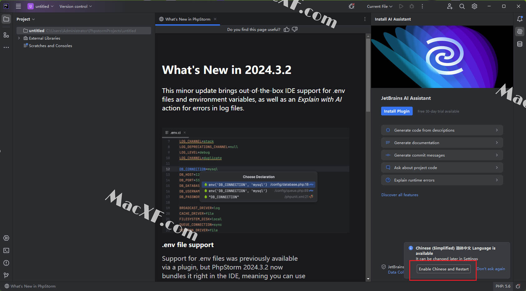Screen dimensions: 526x291
Task: Click the Debug button in toolbar
Action: [x=412, y=6]
